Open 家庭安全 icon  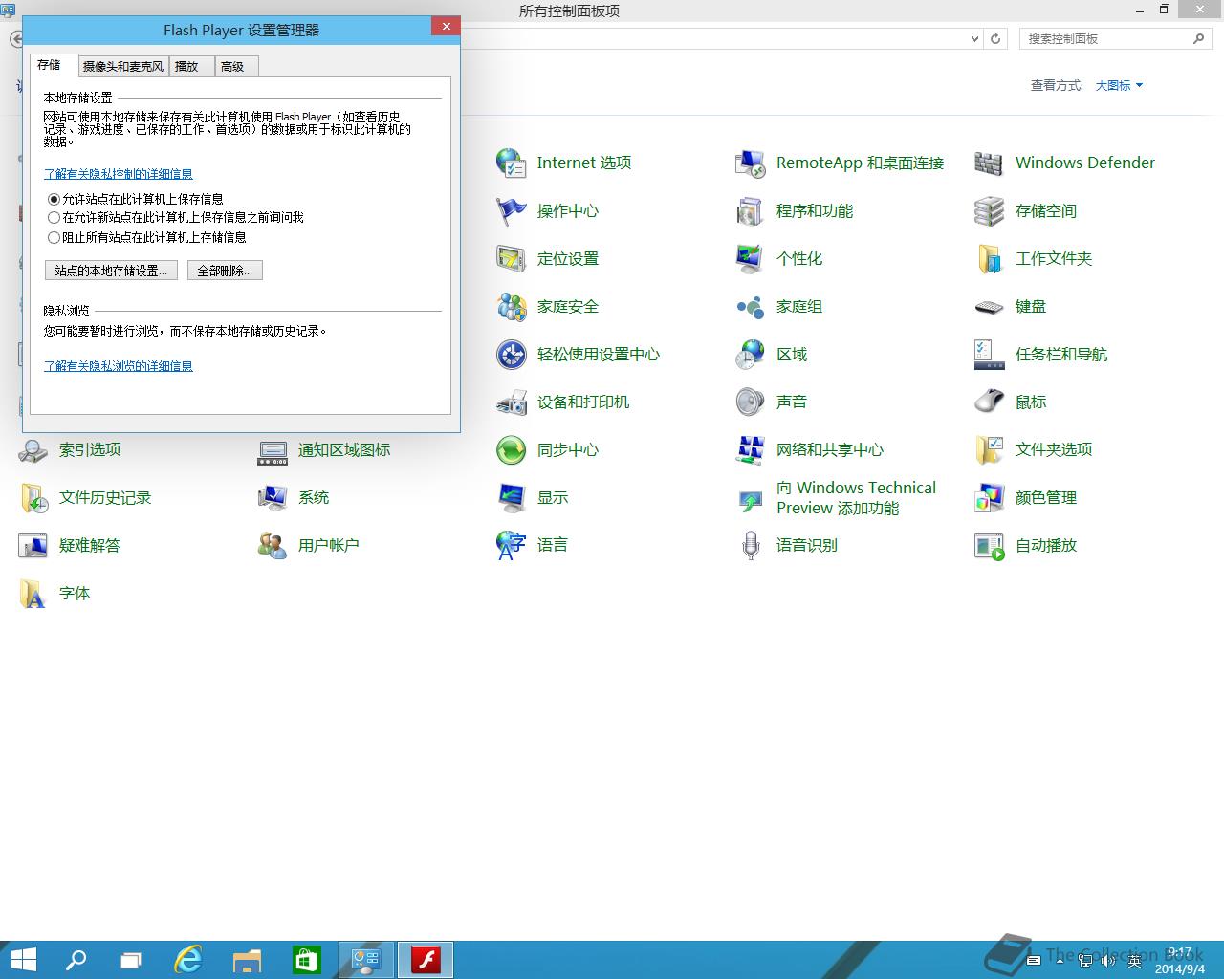(x=512, y=306)
